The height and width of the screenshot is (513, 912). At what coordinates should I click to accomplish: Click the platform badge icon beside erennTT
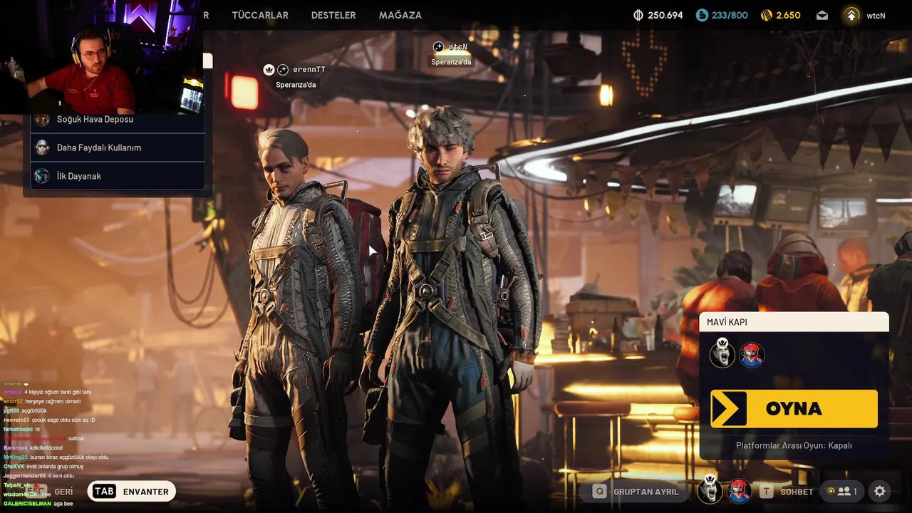coord(283,69)
